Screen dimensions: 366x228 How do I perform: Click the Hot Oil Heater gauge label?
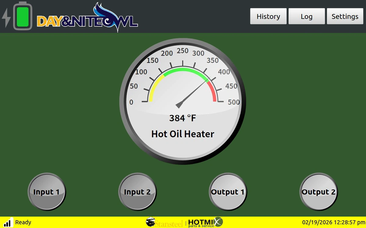click(x=183, y=134)
